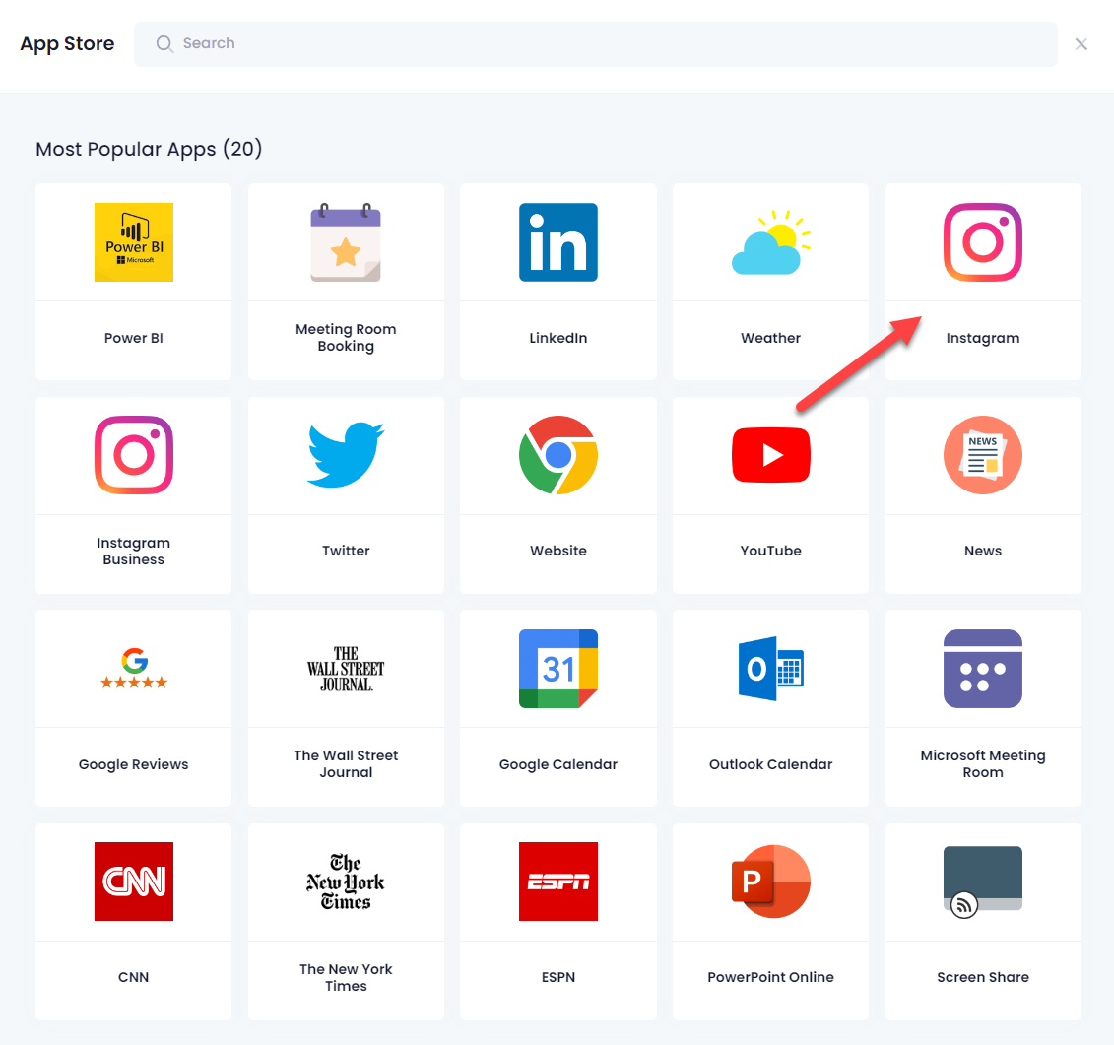1114x1045 pixels.
Task: Click the "Outlook Calendar" label
Action: 771,764
